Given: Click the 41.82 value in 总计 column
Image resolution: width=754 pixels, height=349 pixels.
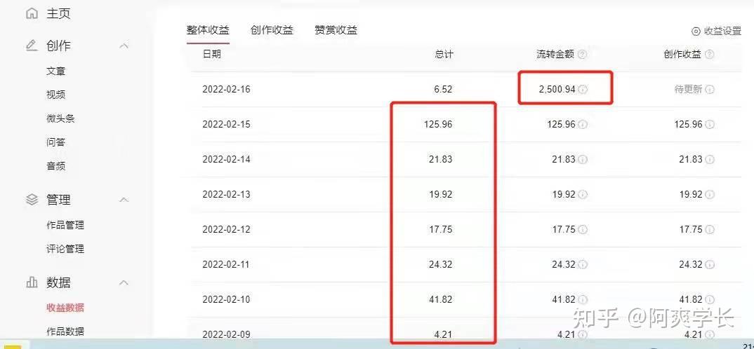Looking at the screenshot, I should (440, 299).
